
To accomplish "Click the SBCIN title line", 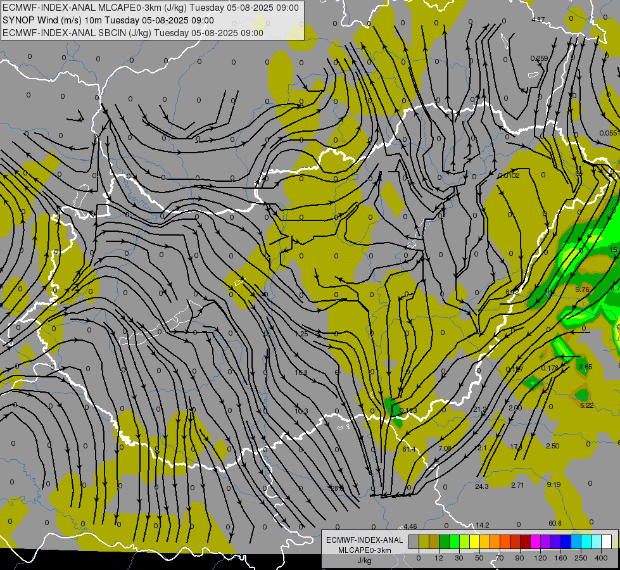I will pyautogui.click(x=133, y=33).
